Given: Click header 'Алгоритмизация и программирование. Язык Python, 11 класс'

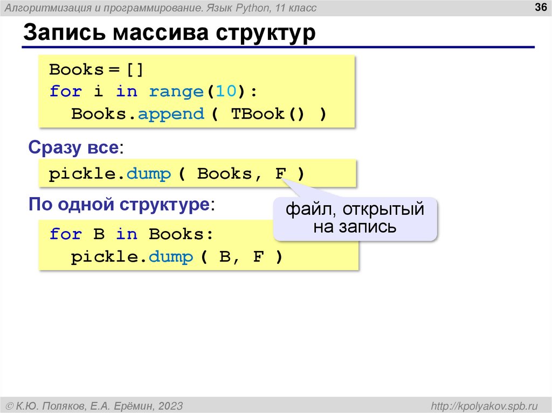Looking at the screenshot, I should [161, 8].
